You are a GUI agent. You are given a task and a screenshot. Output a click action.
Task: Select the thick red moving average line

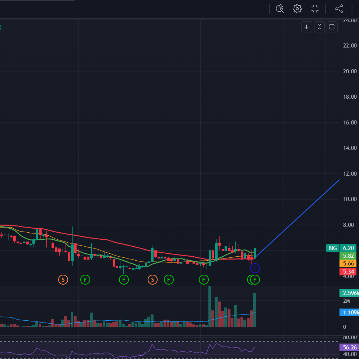(x=108, y=240)
